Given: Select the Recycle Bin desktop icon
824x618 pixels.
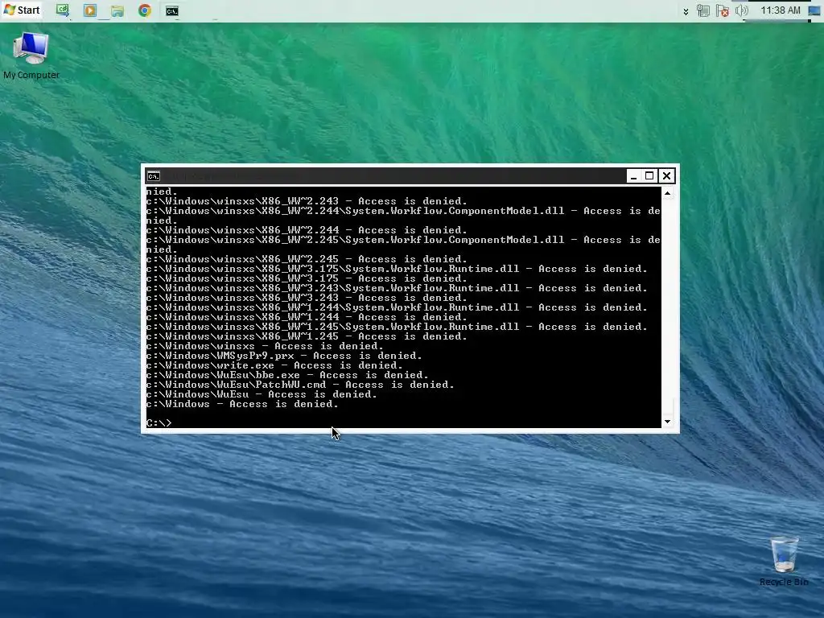Looking at the screenshot, I should pos(784,561).
